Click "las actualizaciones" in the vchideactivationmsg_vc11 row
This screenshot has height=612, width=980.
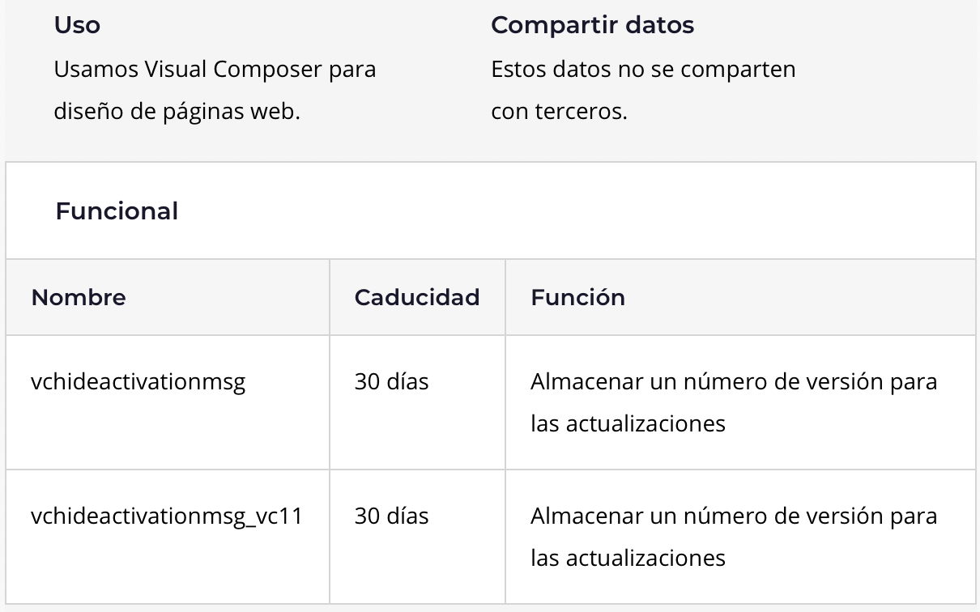[628, 558]
